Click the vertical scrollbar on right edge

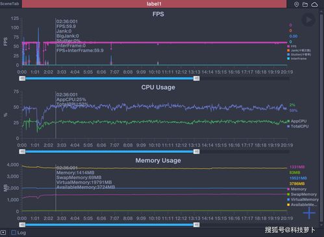coord(321,117)
